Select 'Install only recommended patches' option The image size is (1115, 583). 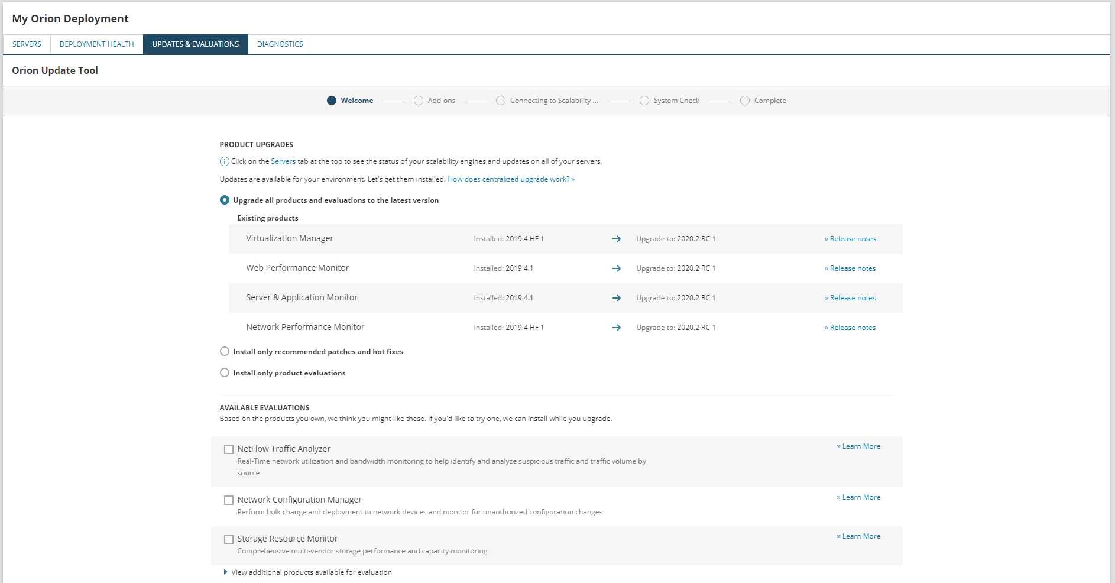(x=225, y=351)
